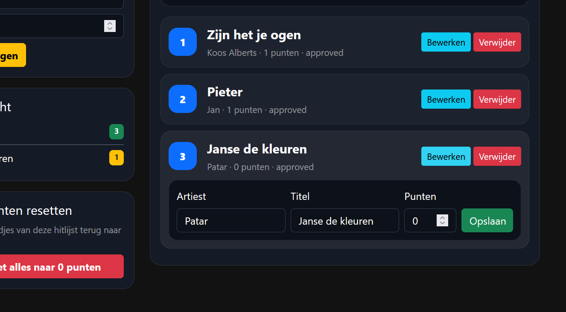The width and height of the screenshot is (566, 312).
Task: Decrease Punten with the spinner down arrow
Action: (443, 223)
